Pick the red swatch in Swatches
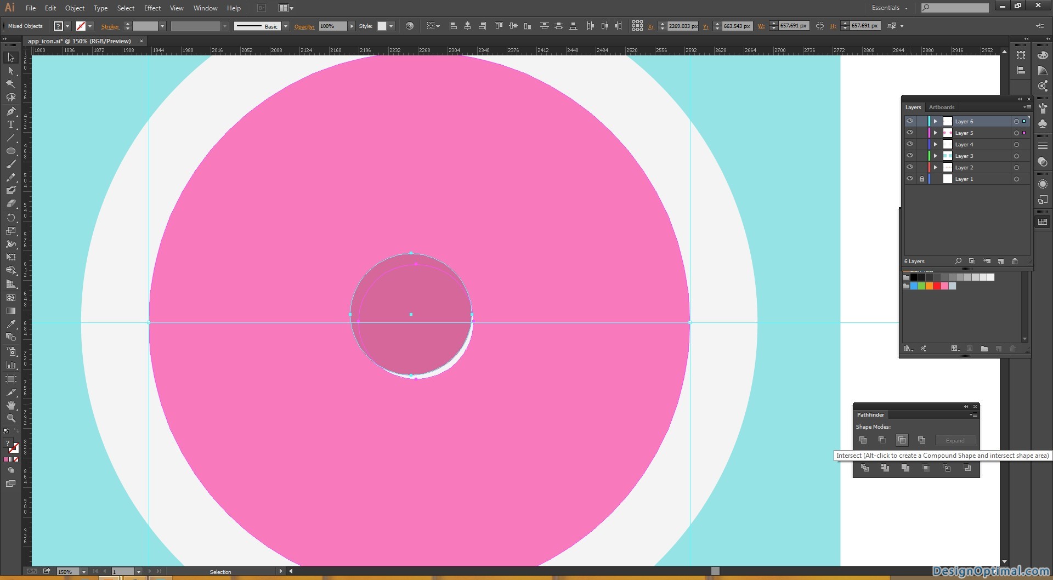The image size is (1053, 580). [937, 286]
